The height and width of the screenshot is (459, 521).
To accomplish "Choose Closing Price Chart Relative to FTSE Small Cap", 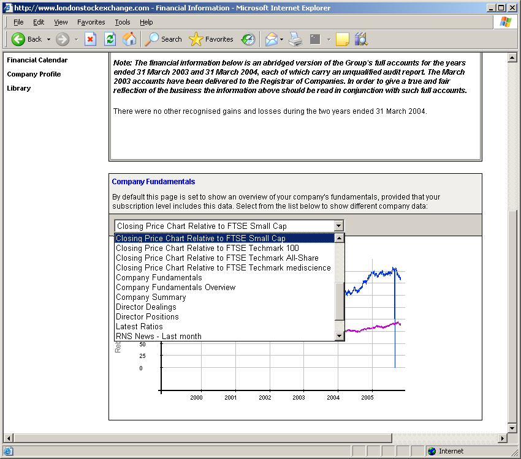I will (224, 238).
